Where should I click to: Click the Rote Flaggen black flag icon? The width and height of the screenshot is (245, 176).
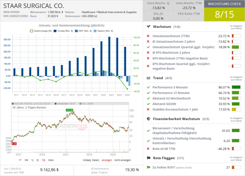point(148,158)
